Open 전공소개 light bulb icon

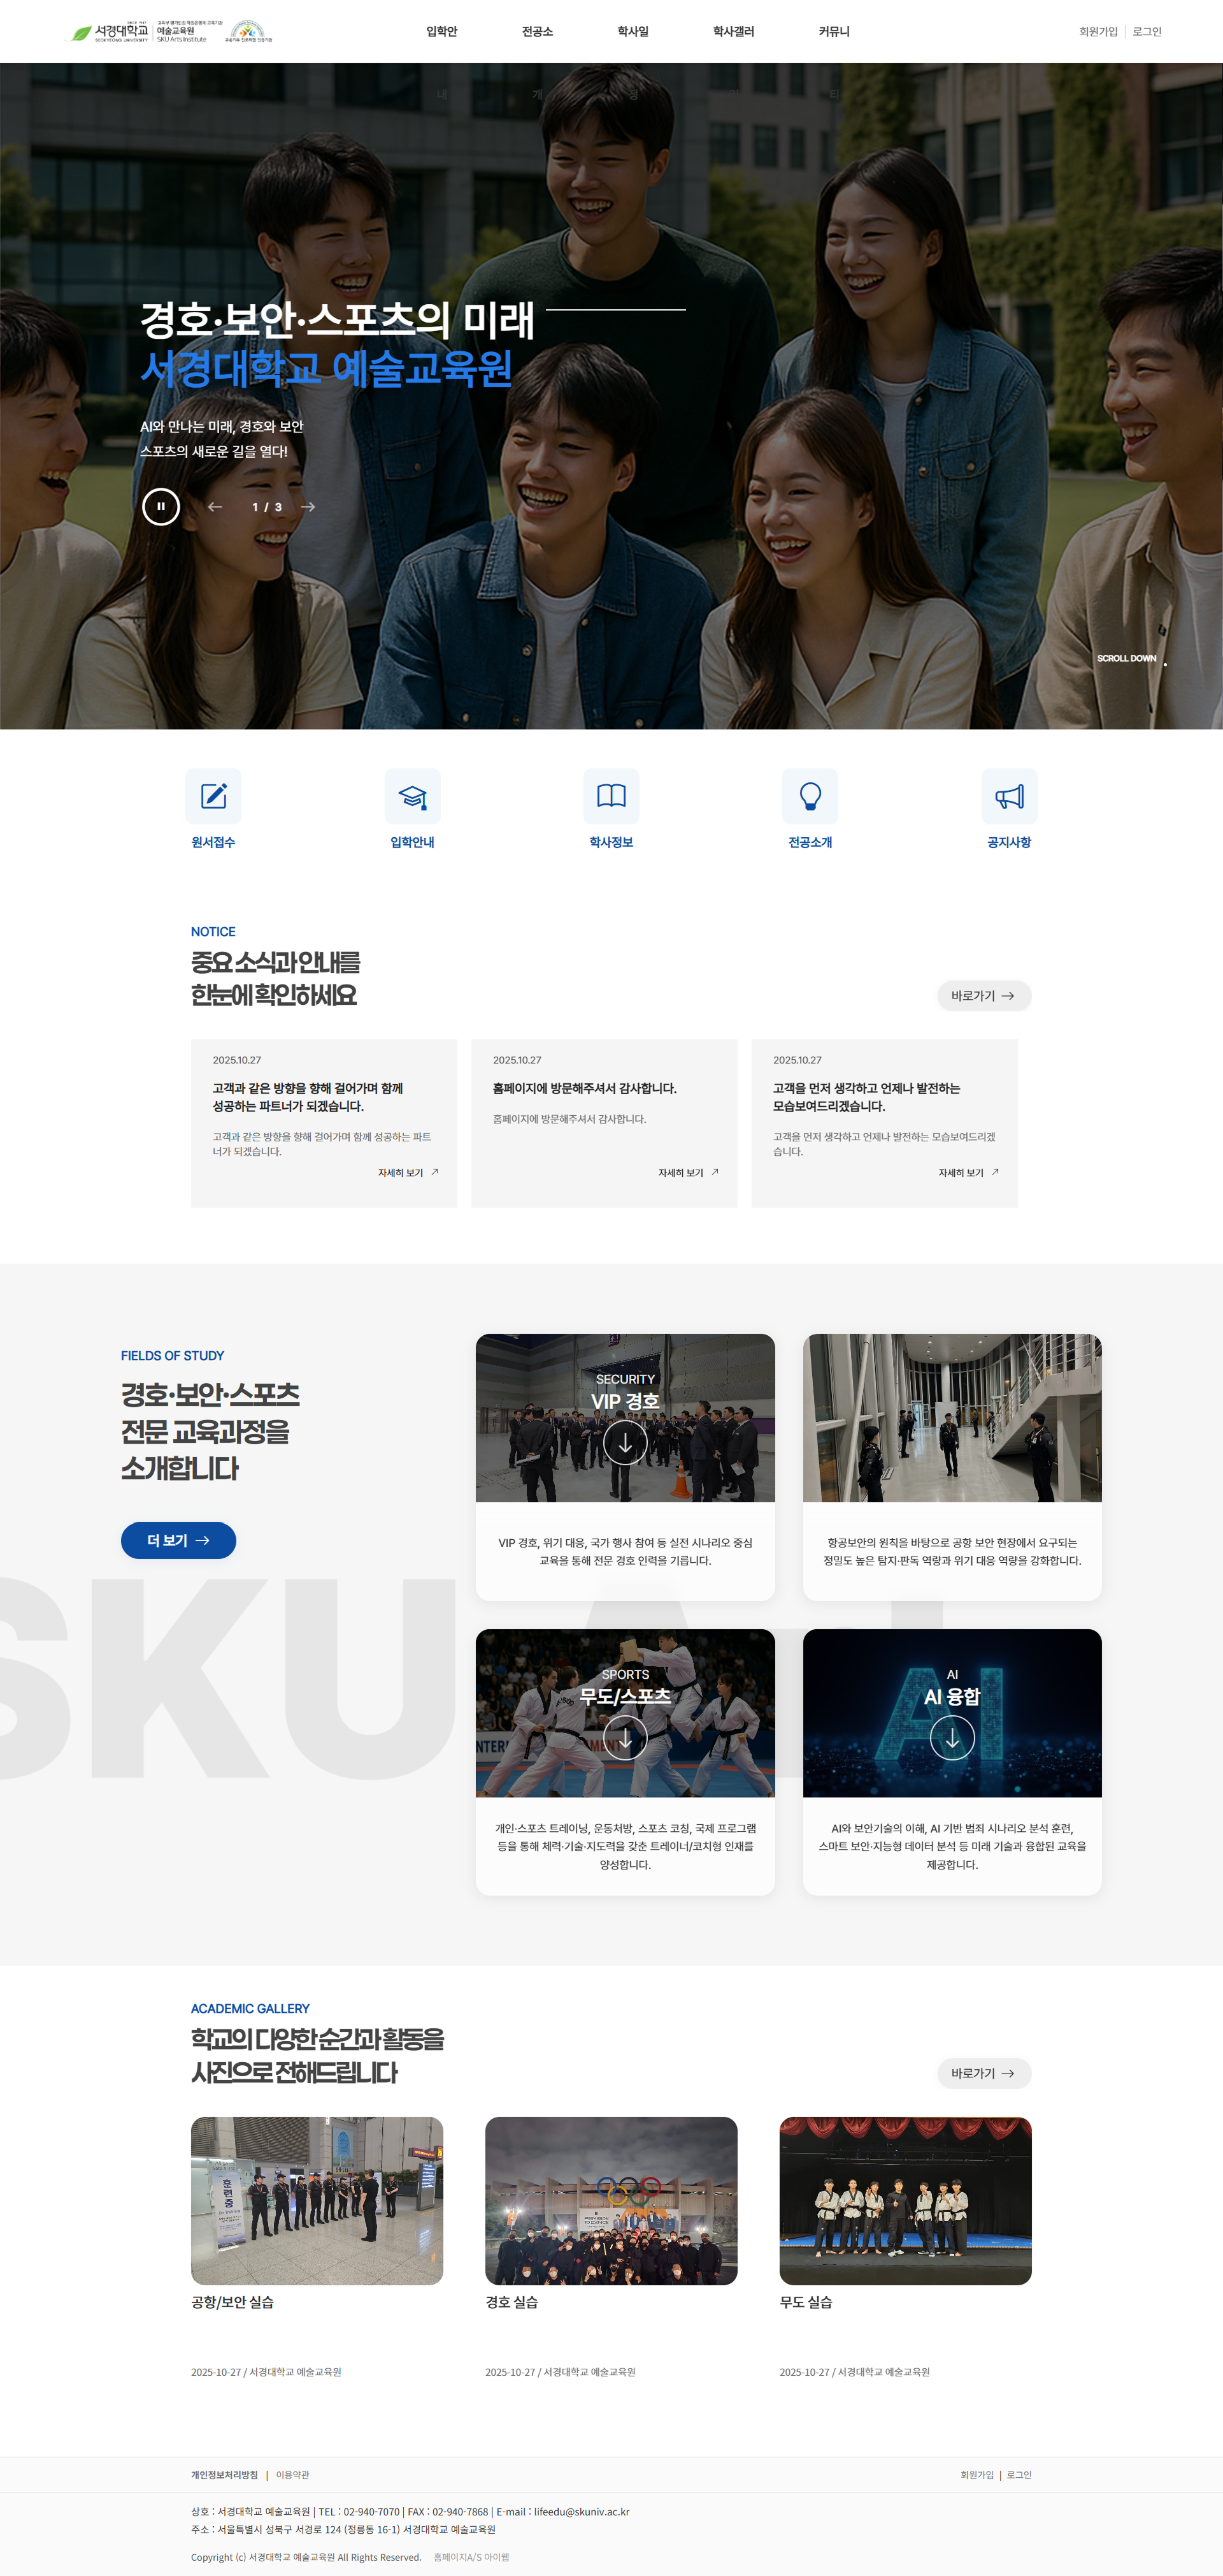point(810,796)
